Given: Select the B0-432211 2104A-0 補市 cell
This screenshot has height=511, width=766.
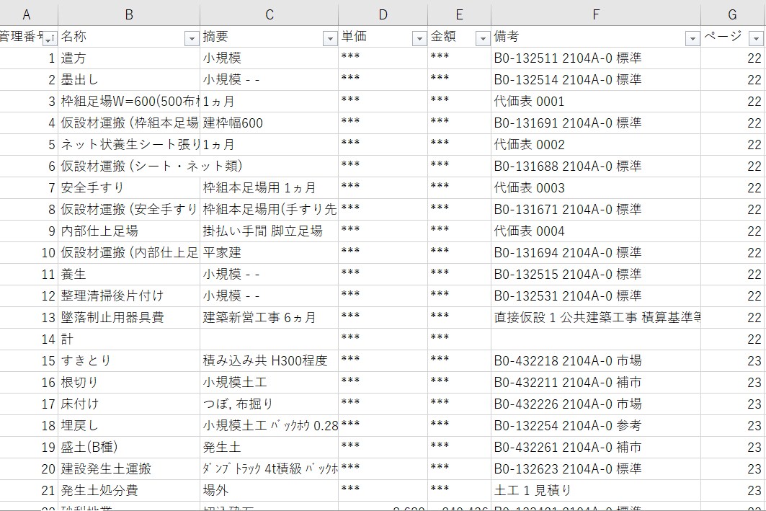Looking at the screenshot, I should click(596, 382).
